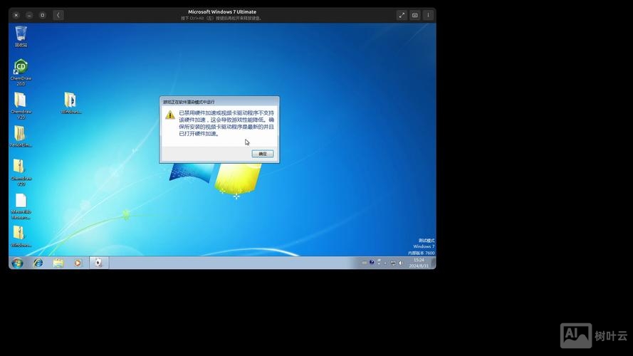Select the Mestrelab Research file icon

pos(21,206)
